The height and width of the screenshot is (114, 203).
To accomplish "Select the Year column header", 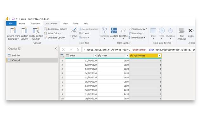I will click(113, 56).
